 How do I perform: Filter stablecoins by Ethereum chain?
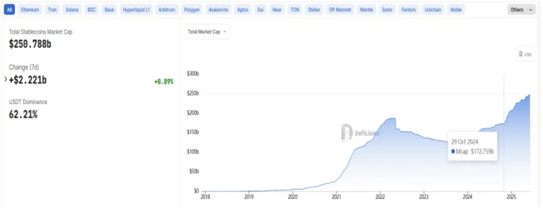coord(30,10)
